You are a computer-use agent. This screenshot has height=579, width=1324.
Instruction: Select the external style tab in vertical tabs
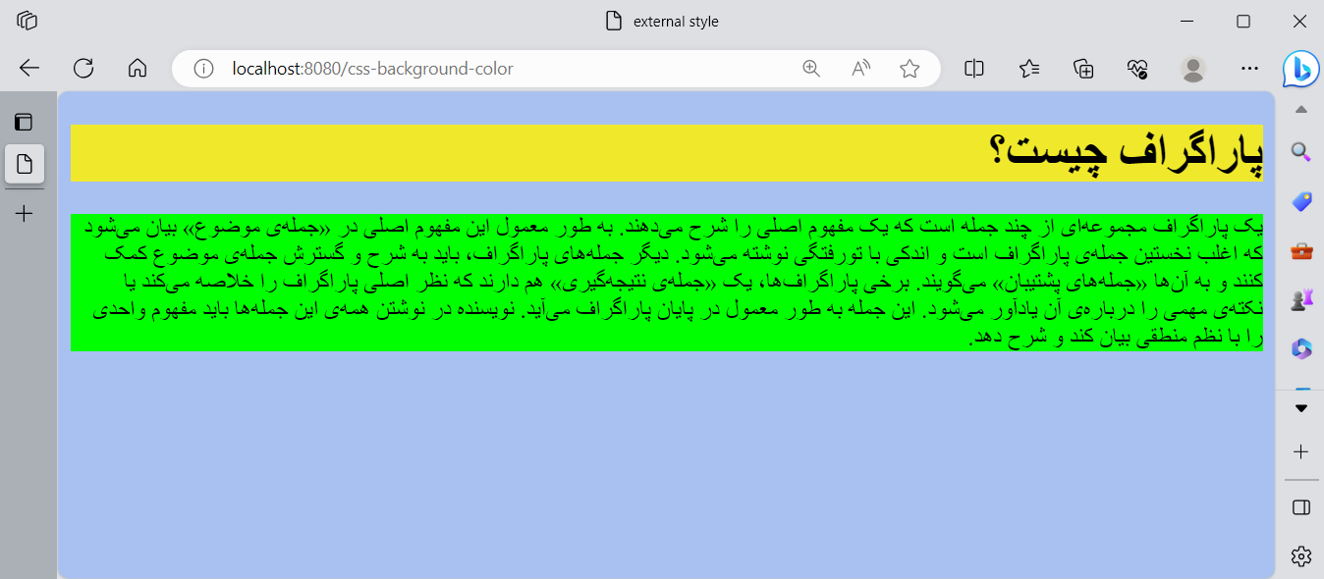point(25,164)
